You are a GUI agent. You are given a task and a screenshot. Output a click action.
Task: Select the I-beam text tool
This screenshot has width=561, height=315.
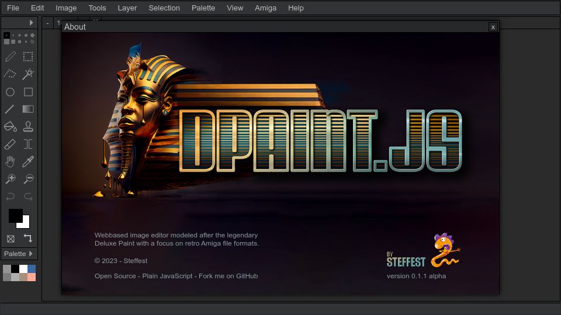pyautogui.click(x=28, y=144)
